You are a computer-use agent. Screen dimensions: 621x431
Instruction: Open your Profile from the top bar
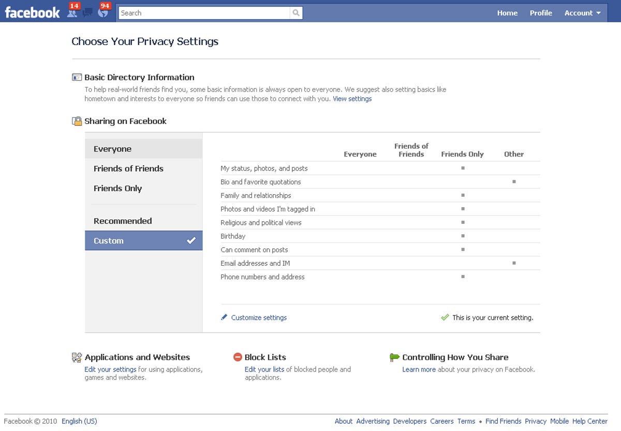click(x=540, y=12)
